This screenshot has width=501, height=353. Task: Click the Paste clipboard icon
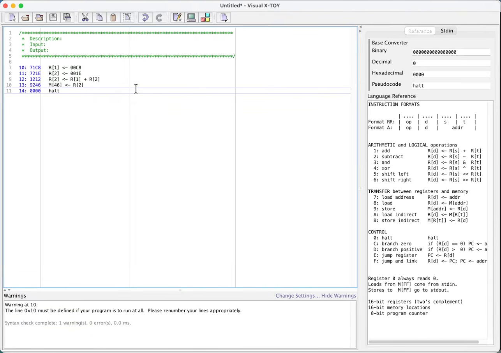pos(113,18)
